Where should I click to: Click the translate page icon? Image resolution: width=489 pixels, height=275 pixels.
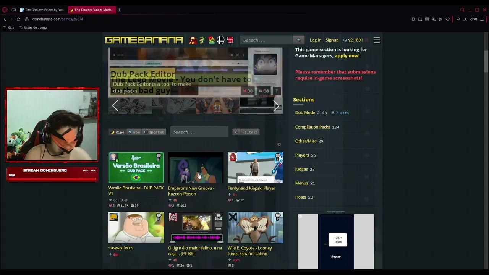(434, 19)
